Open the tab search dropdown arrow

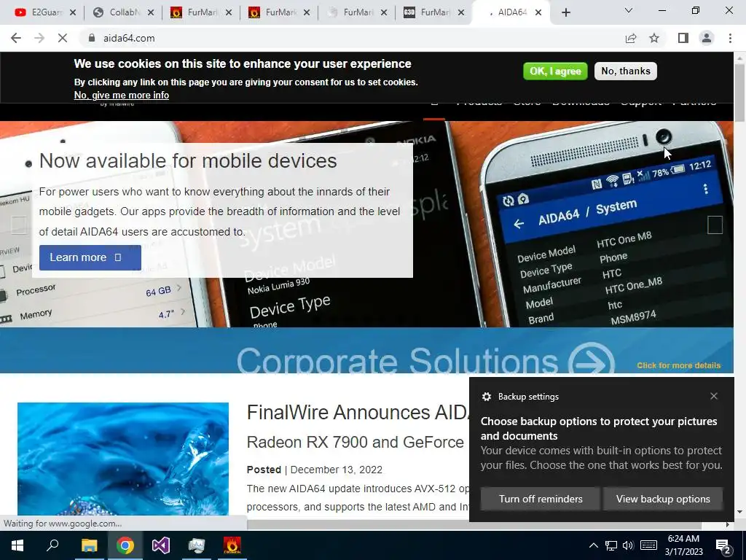[629, 10]
